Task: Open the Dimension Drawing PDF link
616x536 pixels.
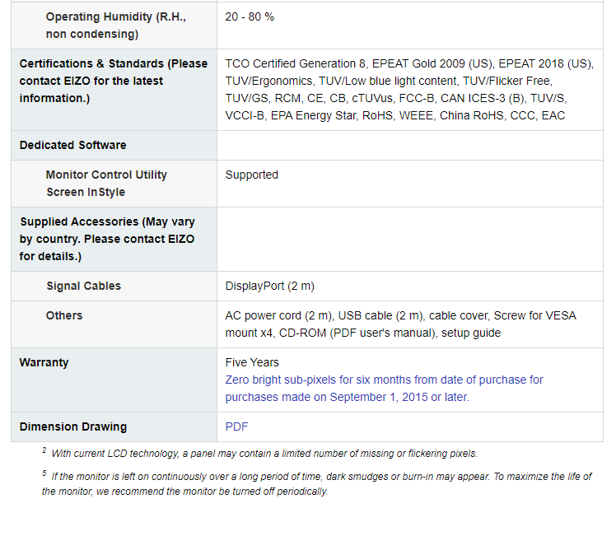Action: (236, 426)
